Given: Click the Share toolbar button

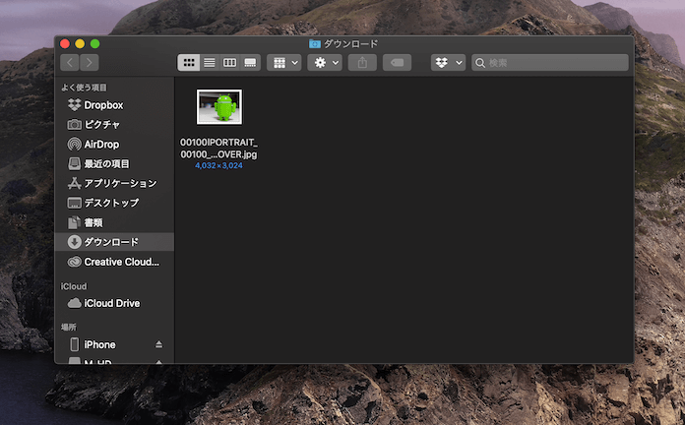Looking at the screenshot, I should point(362,62).
